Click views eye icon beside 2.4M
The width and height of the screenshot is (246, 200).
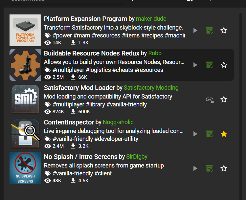click(x=48, y=146)
